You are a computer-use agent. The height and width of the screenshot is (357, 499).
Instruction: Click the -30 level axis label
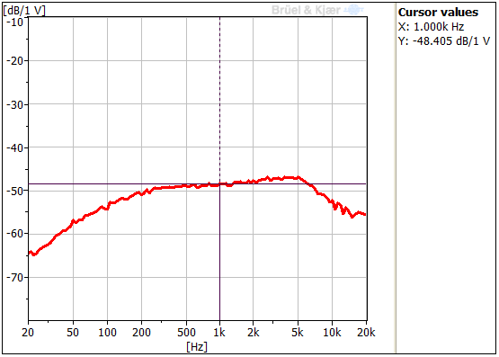coord(15,104)
